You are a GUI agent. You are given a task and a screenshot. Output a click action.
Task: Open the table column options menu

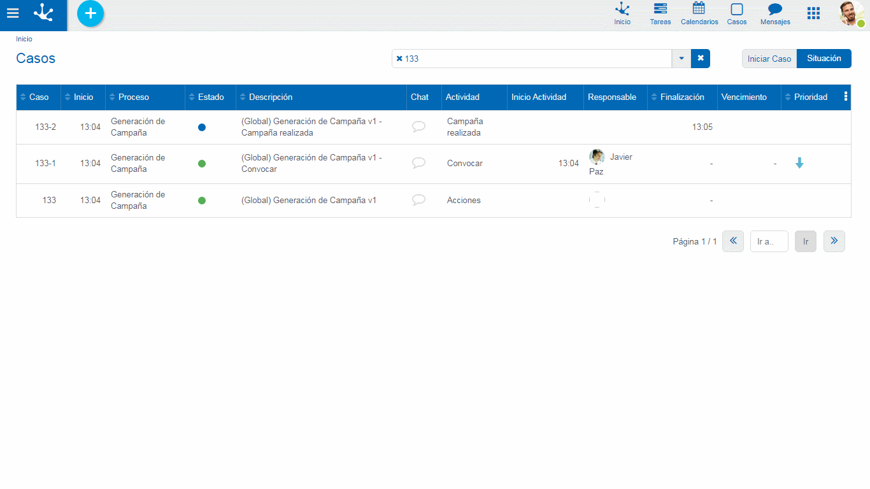846,97
